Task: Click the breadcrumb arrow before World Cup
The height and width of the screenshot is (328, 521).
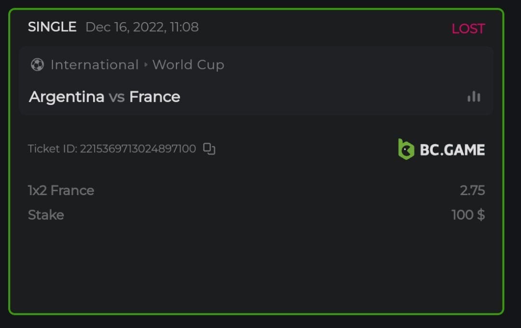Action: (x=146, y=65)
